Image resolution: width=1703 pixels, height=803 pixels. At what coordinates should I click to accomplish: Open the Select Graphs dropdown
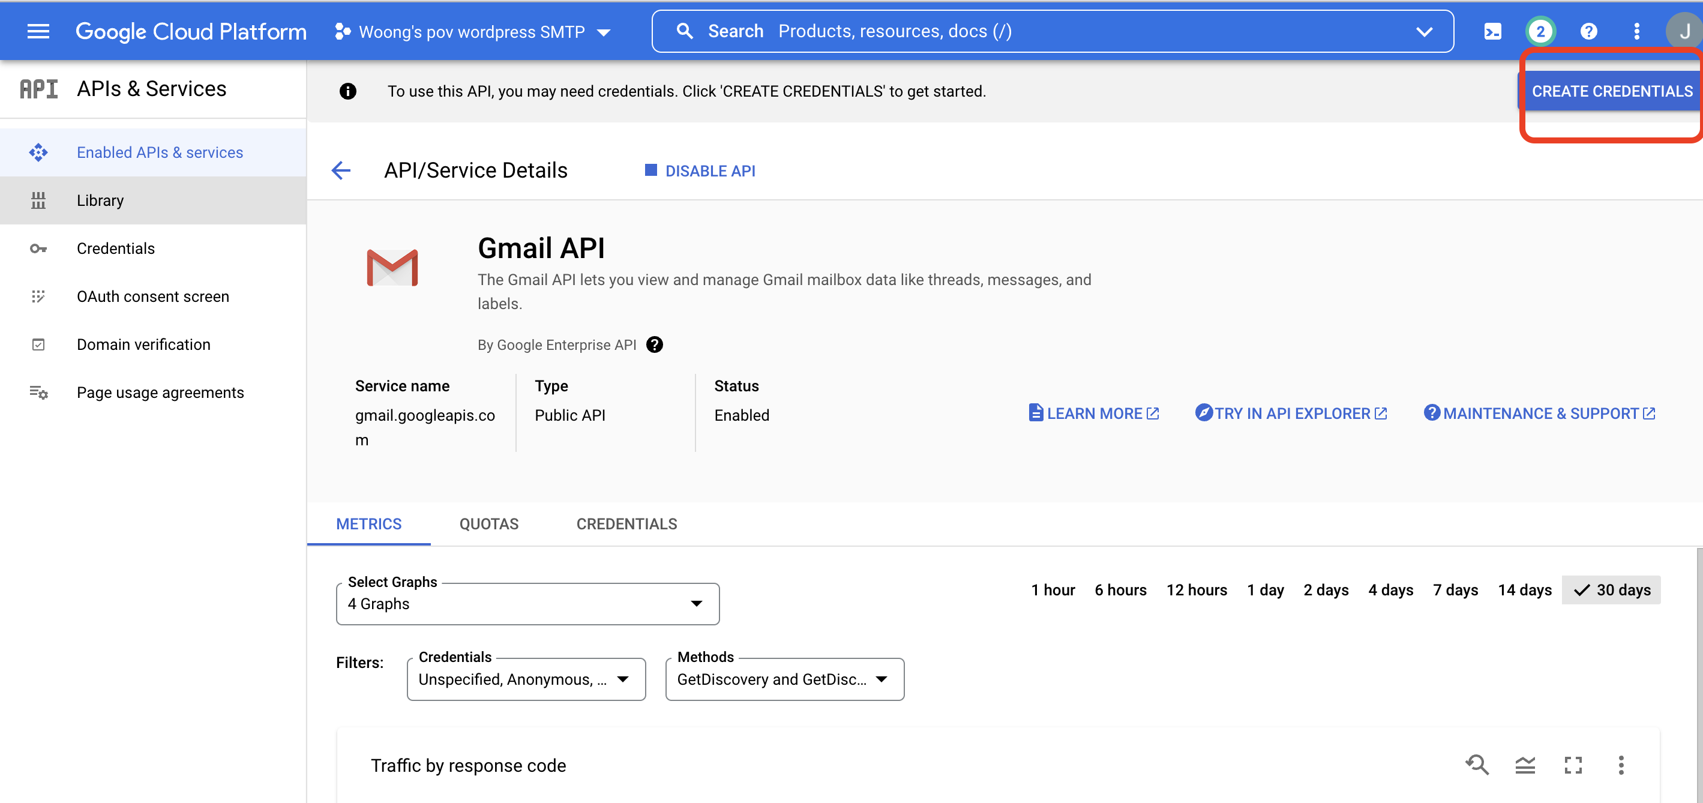[527, 604]
